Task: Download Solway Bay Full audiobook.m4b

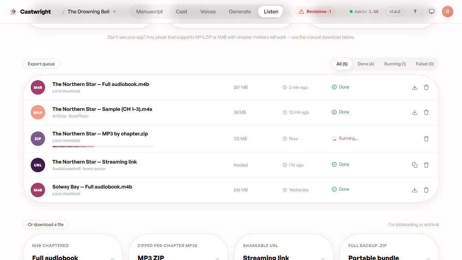Action: (x=415, y=190)
